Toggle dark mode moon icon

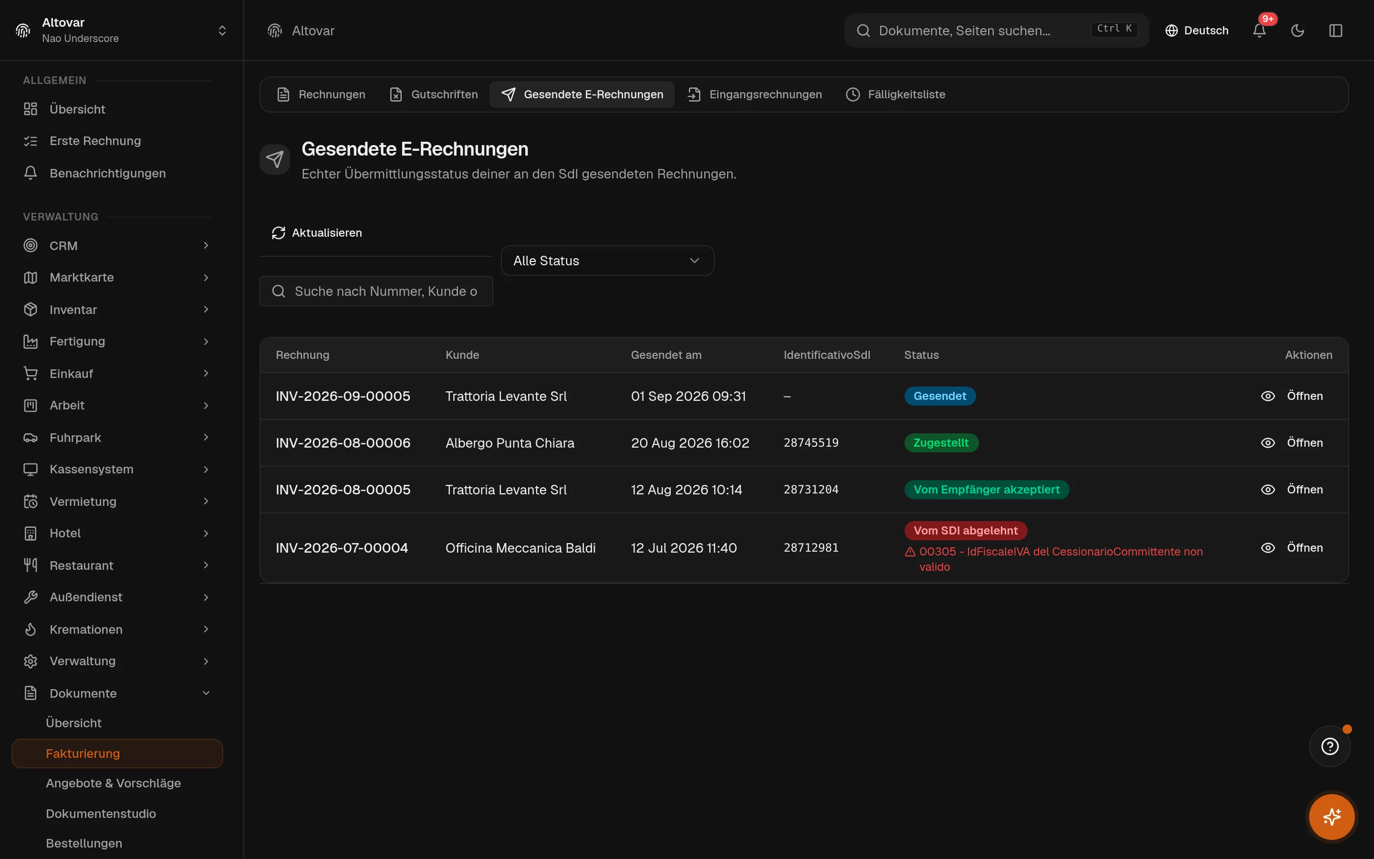click(1297, 31)
